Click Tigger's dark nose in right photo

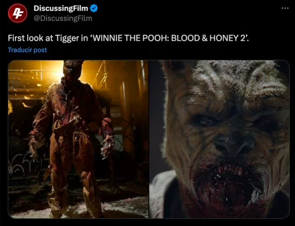tap(235, 143)
